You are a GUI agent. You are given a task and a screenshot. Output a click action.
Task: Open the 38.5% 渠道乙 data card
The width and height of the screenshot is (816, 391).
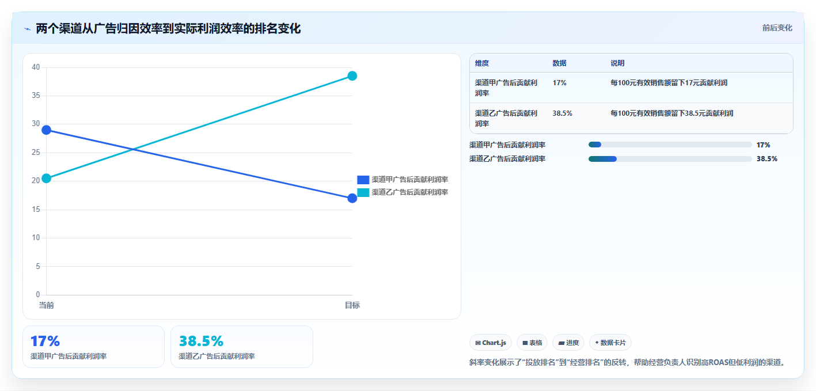pyautogui.click(x=242, y=346)
